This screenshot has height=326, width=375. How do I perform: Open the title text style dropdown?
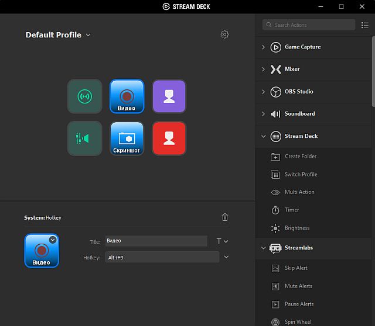(x=222, y=241)
